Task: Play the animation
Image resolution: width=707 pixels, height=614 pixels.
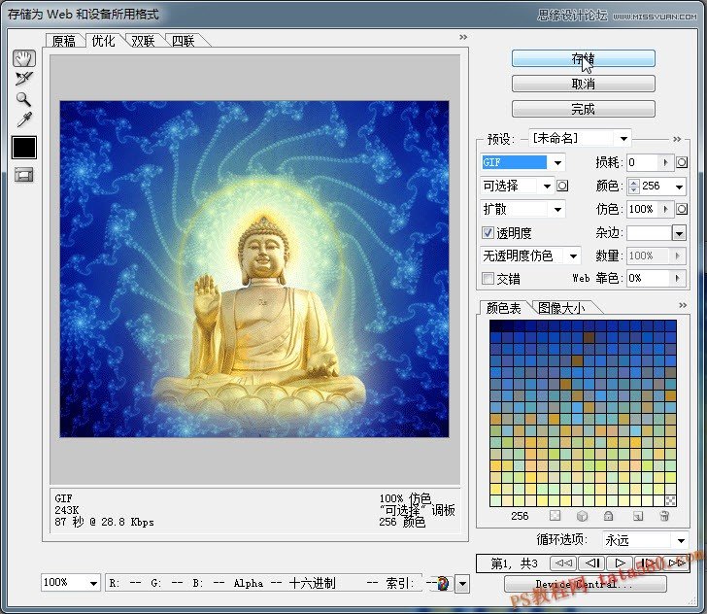Action: [x=620, y=563]
